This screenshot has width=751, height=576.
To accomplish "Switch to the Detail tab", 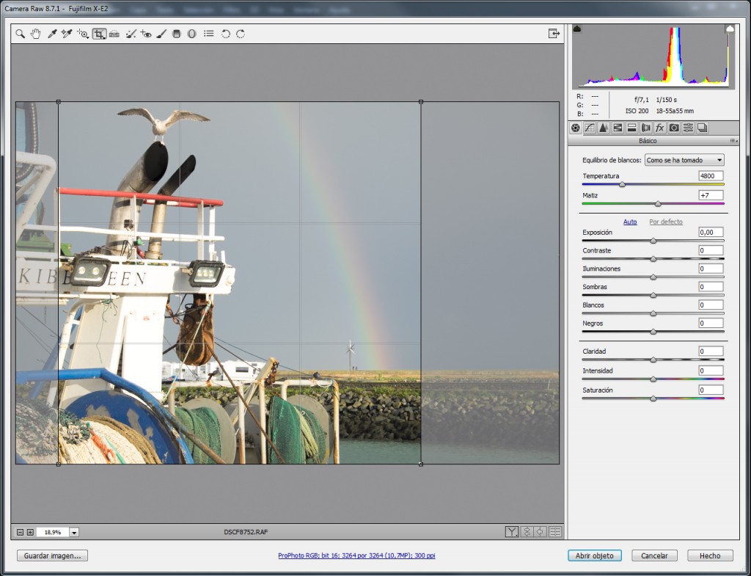I will 604,128.
